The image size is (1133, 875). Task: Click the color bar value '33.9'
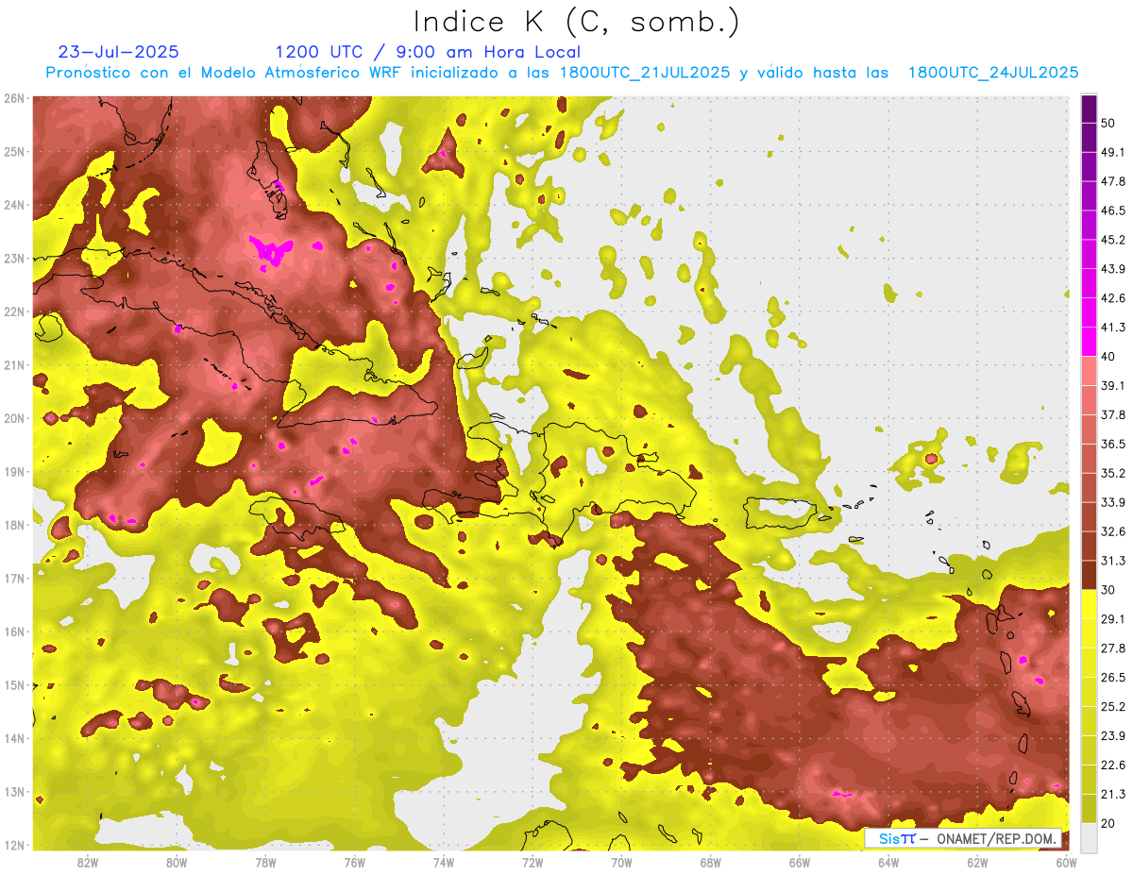click(x=1112, y=502)
